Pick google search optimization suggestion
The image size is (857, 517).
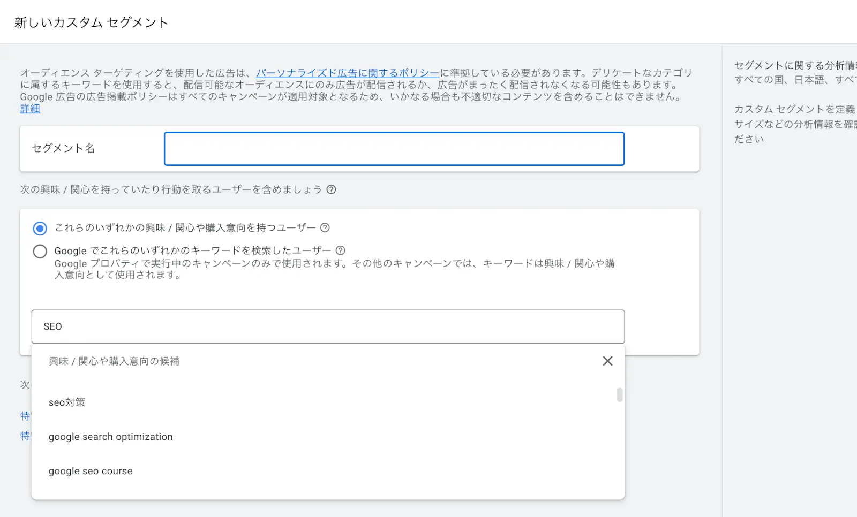point(111,437)
